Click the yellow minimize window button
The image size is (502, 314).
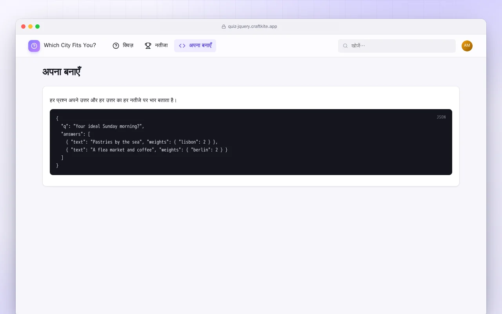coord(31,27)
